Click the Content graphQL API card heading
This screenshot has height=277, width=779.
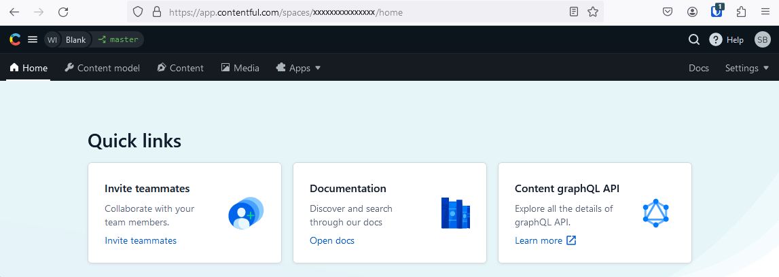[567, 189]
